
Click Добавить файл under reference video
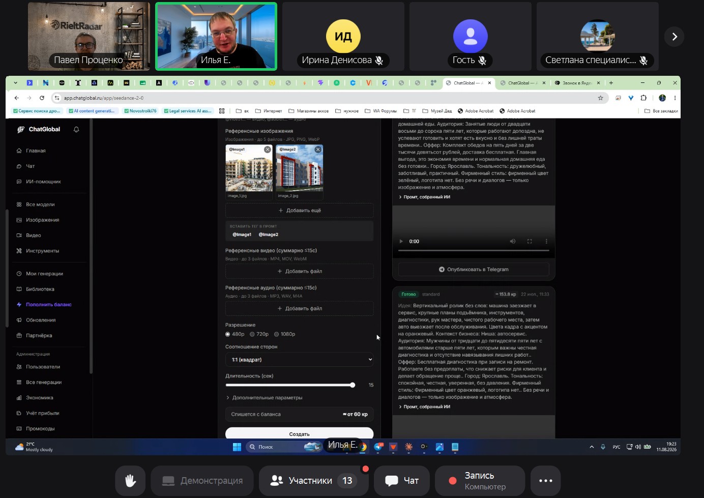pos(299,272)
